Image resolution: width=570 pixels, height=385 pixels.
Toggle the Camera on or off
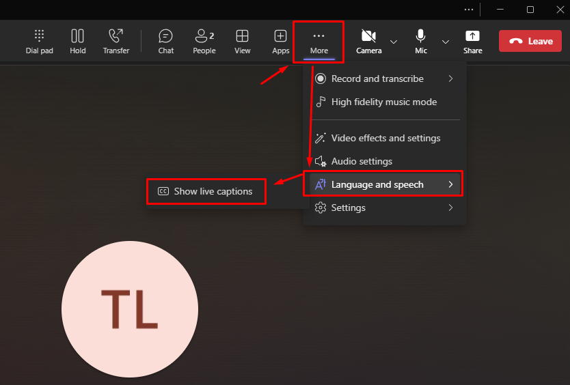coord(368,41)
